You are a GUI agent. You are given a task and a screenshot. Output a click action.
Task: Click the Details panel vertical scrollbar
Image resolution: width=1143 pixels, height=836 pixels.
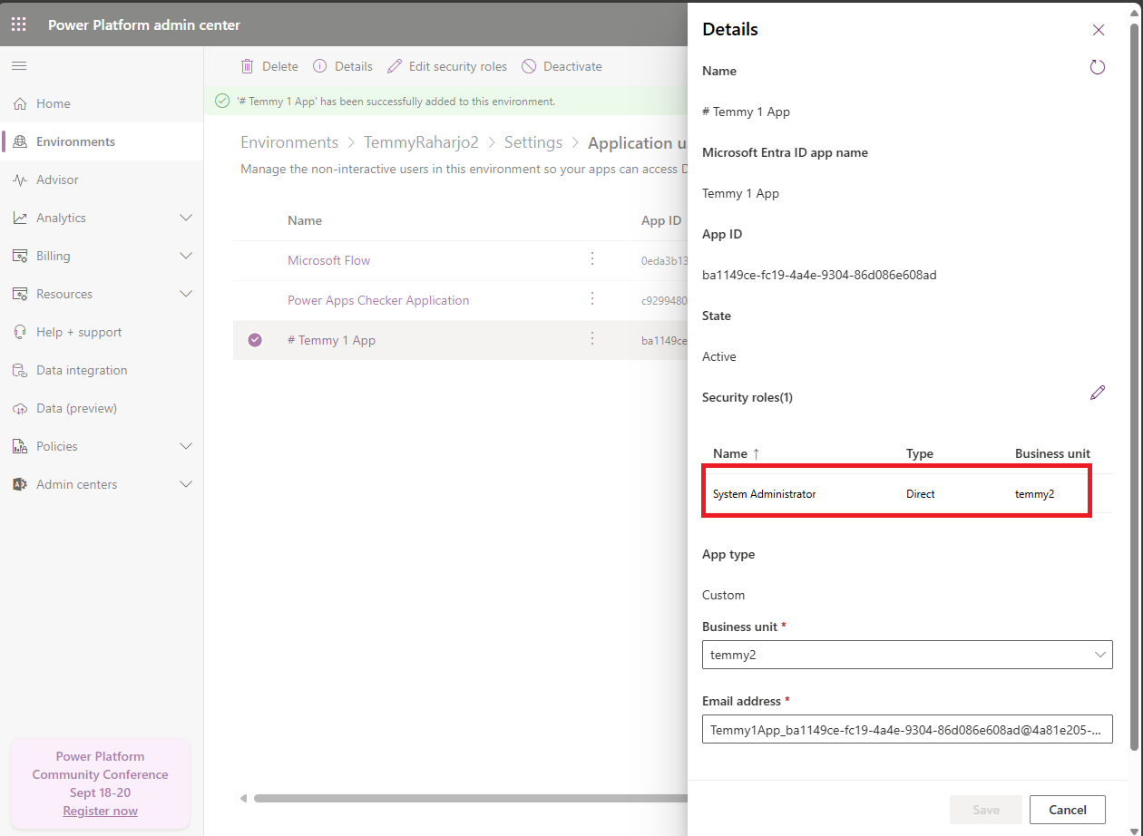click(x=1135, y=386)
